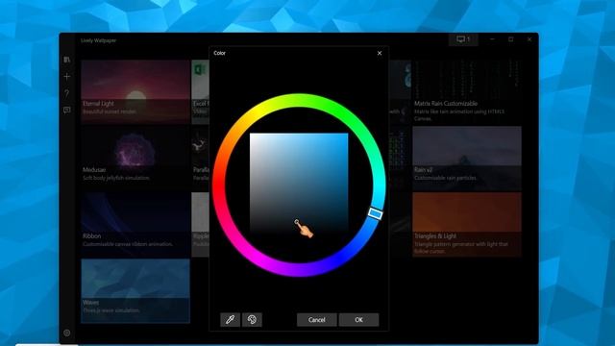Select the Triangles & Light thumbnail
This screenshot has height=346, width=615.
point(467,224)
